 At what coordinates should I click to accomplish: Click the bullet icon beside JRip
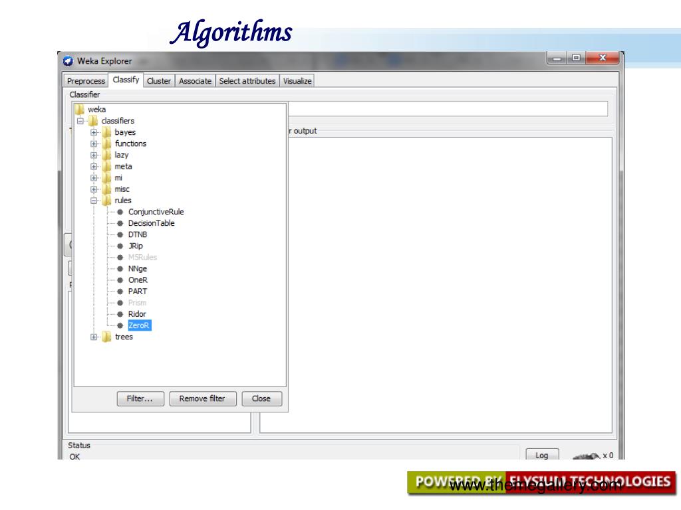pos(120,246)
